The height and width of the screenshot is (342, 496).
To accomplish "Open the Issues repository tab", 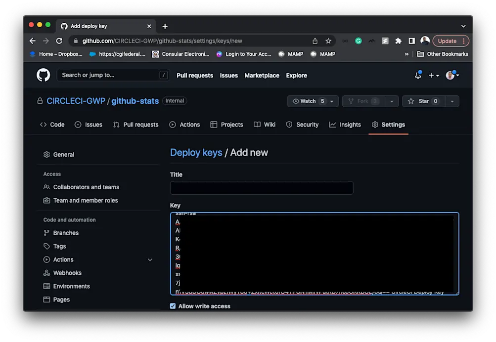I will pos(88,125).
